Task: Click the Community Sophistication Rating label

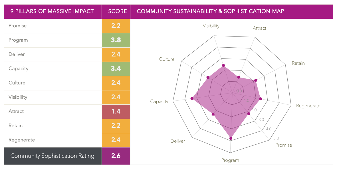Action: 52,156
